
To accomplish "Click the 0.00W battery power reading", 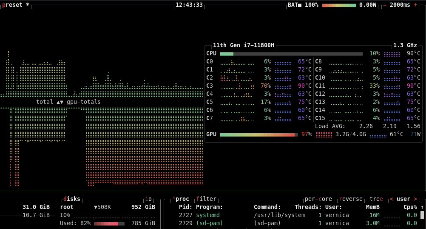I will (368, 5).
